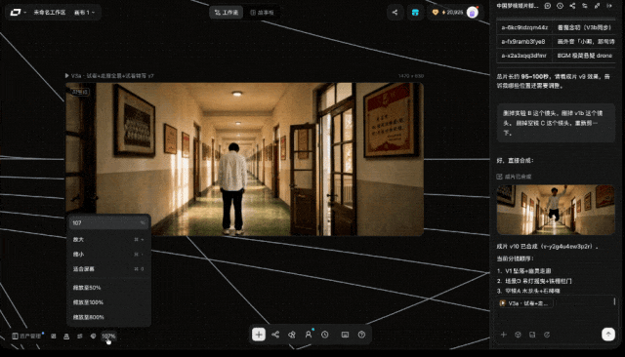625x357 pixels.
Task: Select zoom to 50% option
Action: [x=108, y=288]
